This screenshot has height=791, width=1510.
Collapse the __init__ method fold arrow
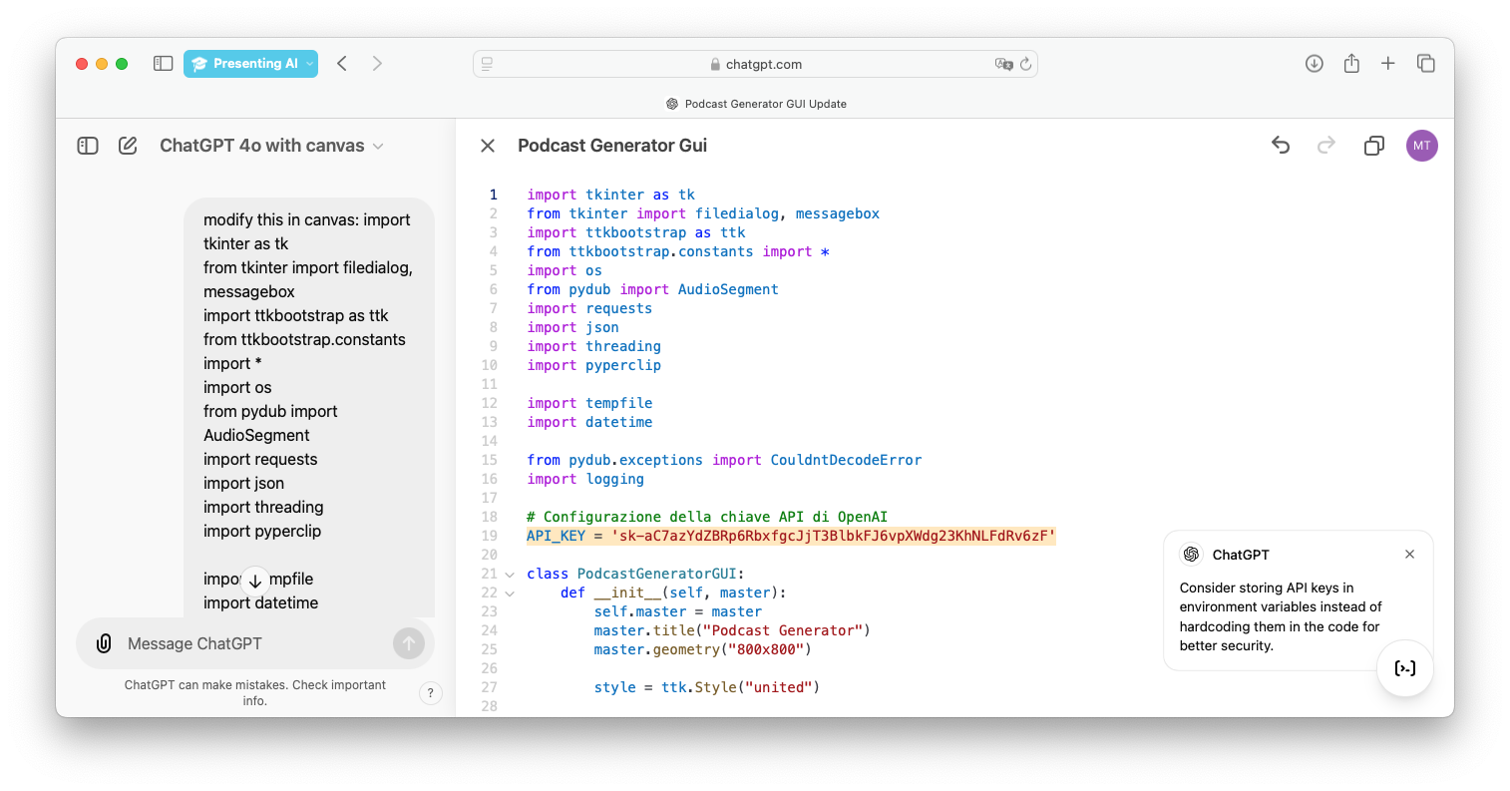pos(510,593)
